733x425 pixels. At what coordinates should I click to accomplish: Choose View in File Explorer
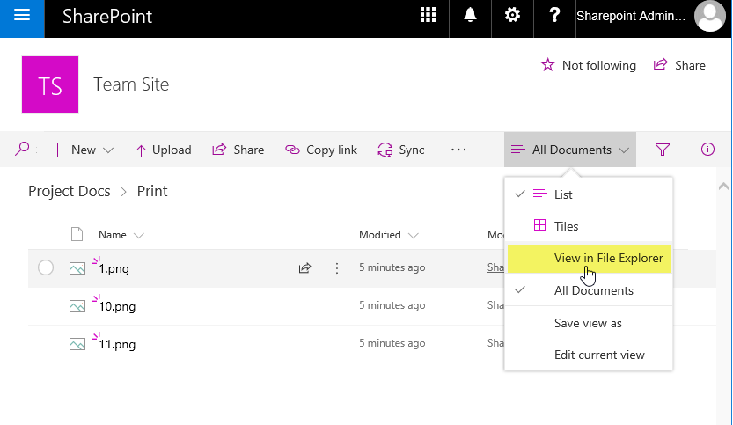point(589,259)
